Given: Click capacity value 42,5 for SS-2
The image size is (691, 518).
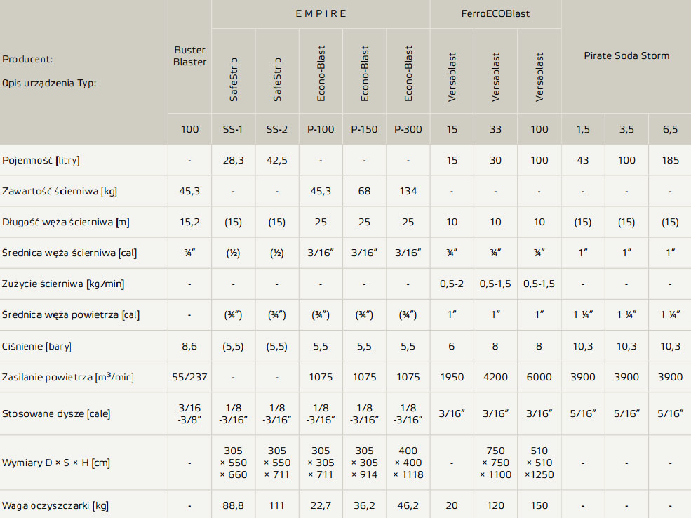Looking at the screenshot, I should pos(277,160).
